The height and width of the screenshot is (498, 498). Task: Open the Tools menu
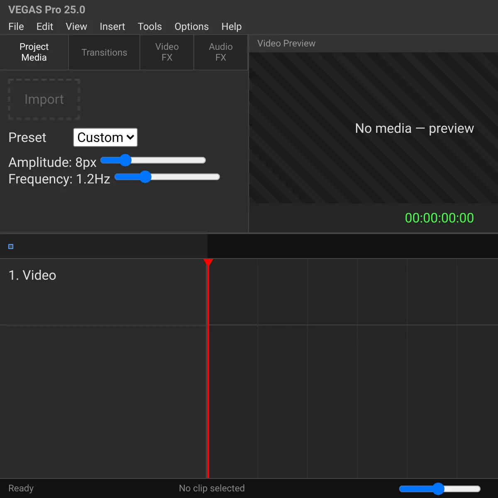click(x=150, y=27)
